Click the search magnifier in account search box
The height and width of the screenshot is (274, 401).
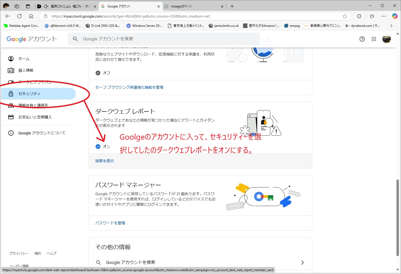(x=75, y=39)
